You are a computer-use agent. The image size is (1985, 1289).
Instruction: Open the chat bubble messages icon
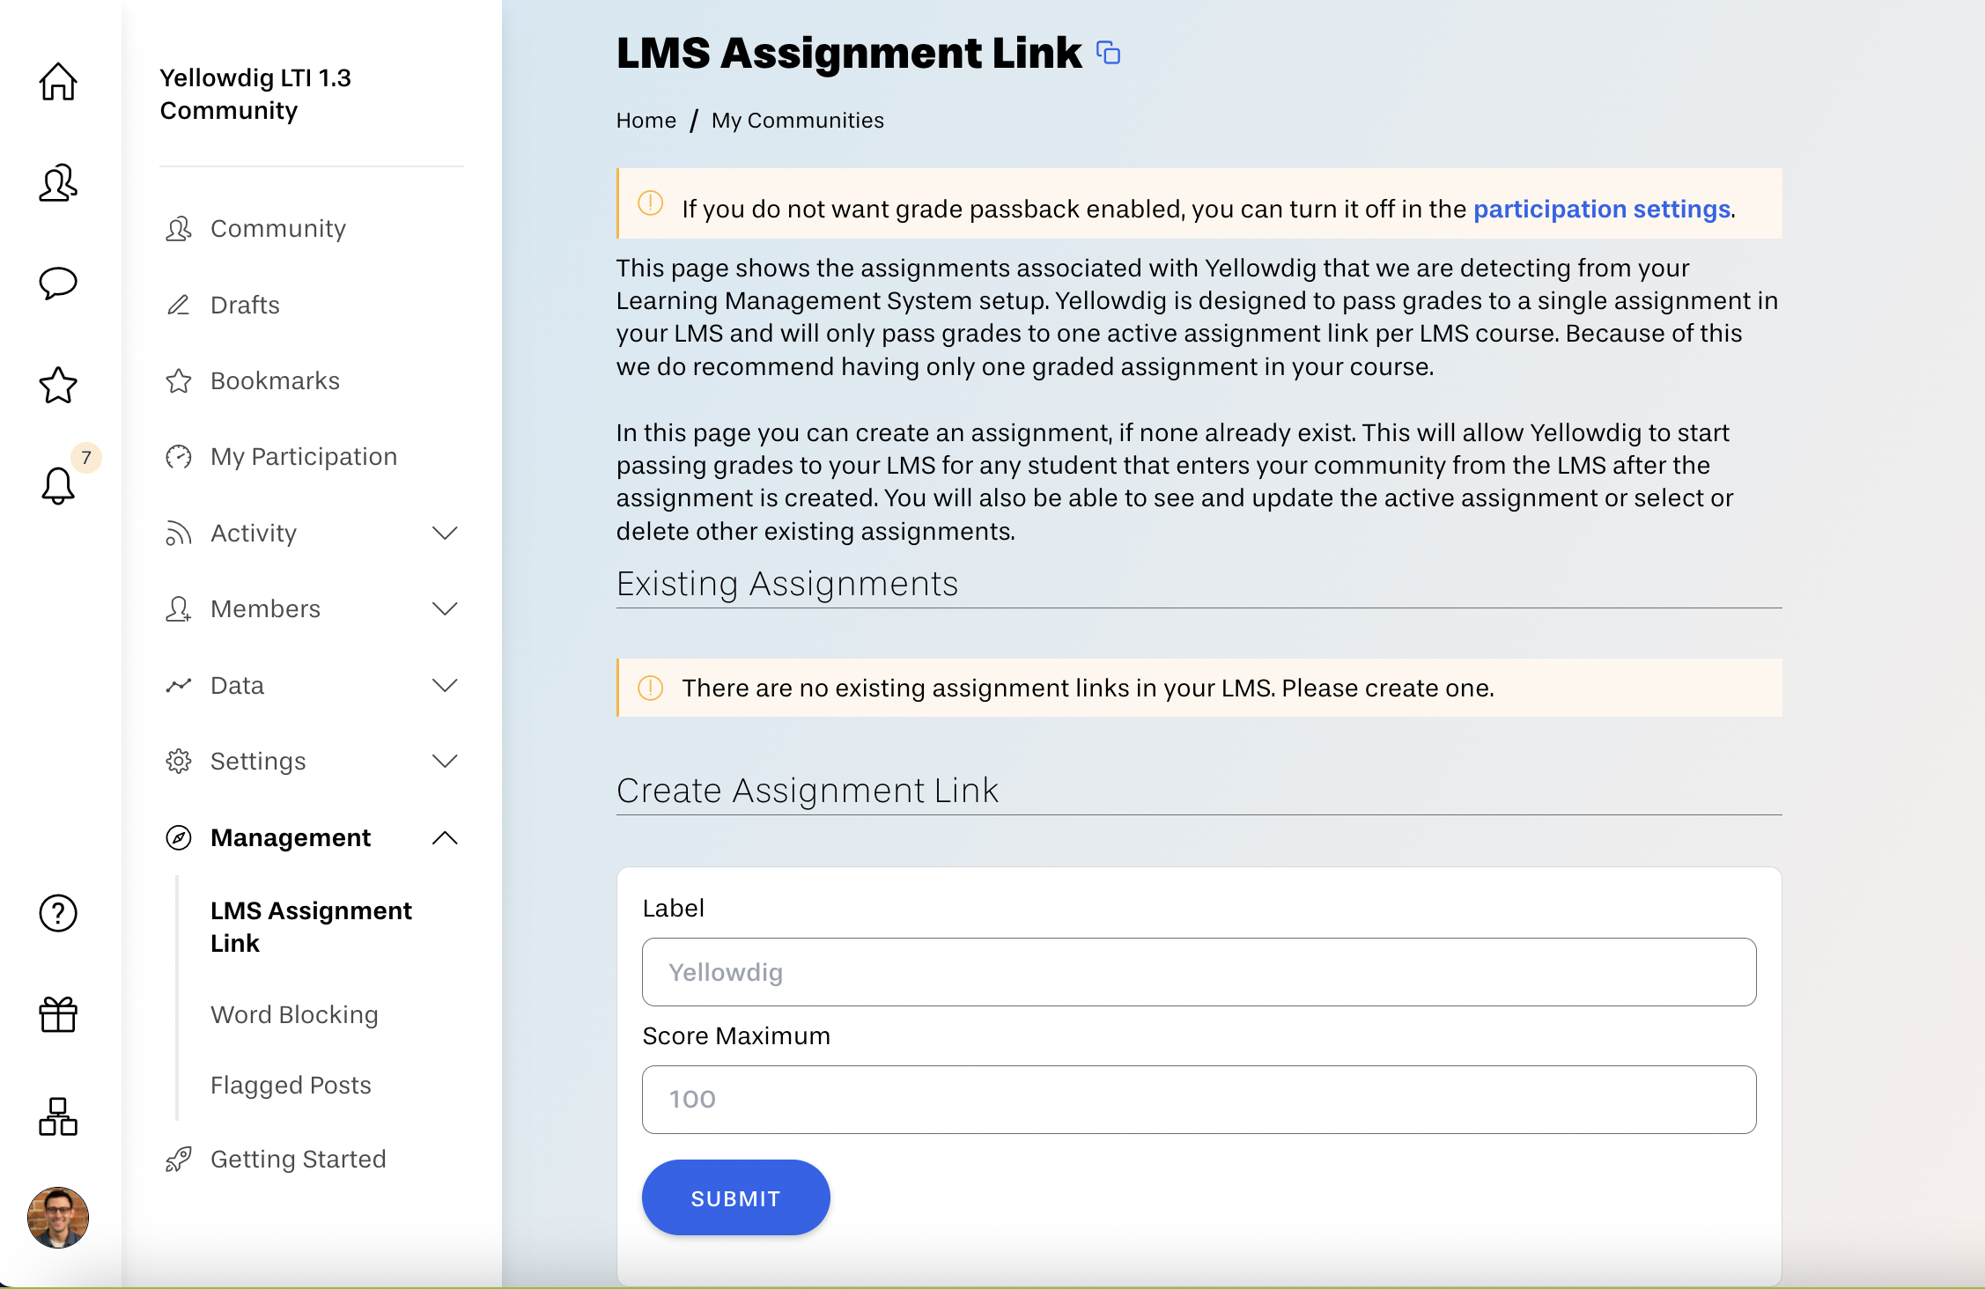pyautogui.click(x=58, y=284)
